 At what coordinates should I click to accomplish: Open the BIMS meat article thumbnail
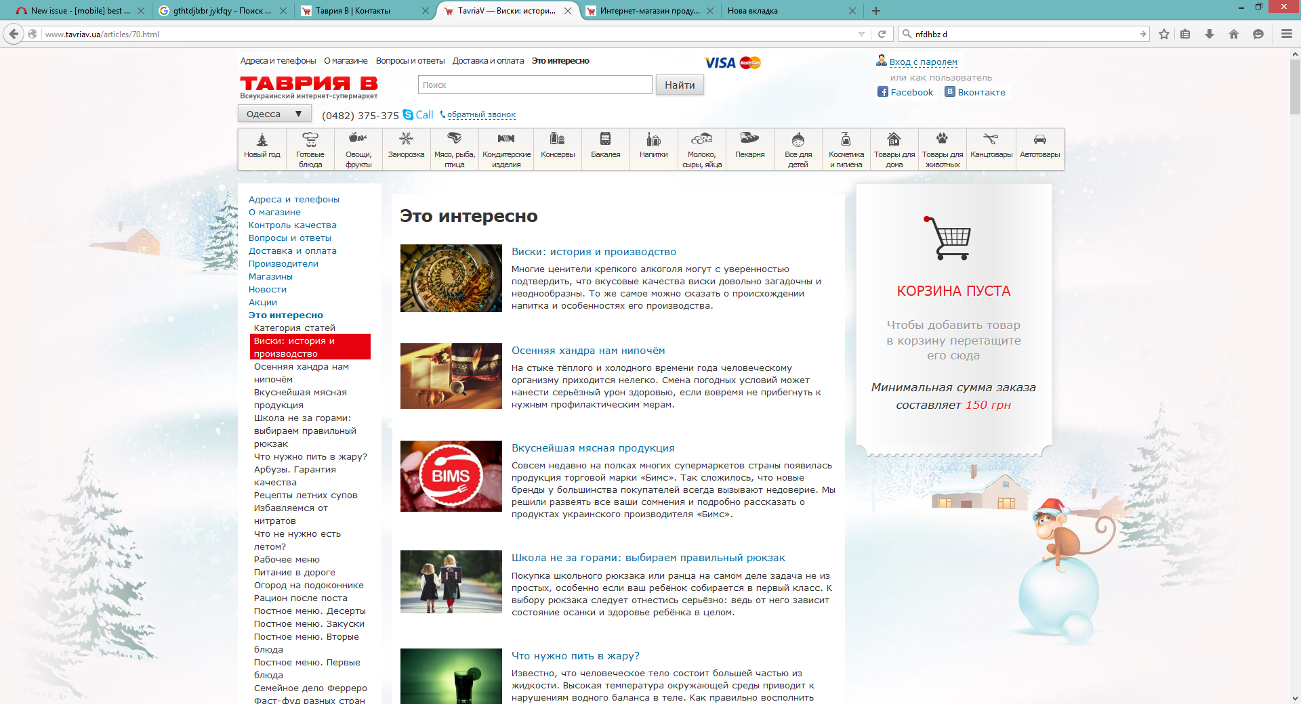pos(451,476)
